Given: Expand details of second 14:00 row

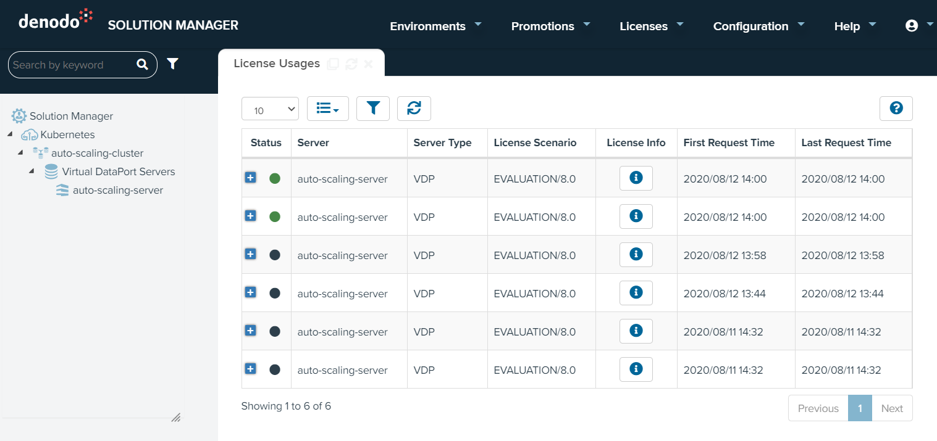Looking at the screenshot, I should point(250,216).
